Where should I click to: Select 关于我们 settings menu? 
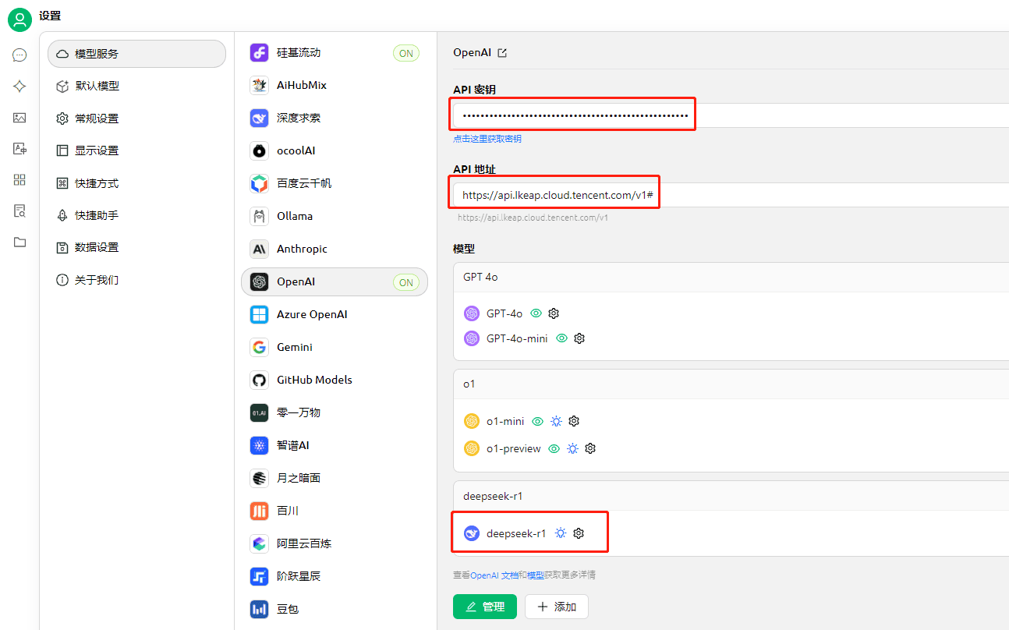(136, 280)
